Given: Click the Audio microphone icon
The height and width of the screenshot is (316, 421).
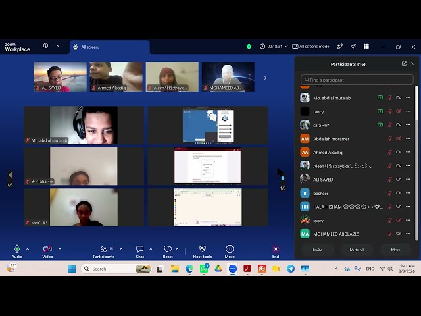Looking at the screenshot, I should [x=17, y=249].
